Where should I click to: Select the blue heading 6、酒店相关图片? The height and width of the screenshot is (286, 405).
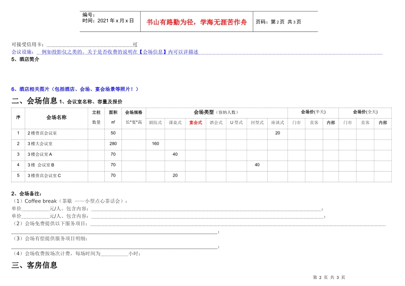[75, 89]
